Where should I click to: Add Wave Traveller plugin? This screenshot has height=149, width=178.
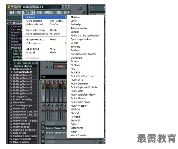[x=78, y=135]
